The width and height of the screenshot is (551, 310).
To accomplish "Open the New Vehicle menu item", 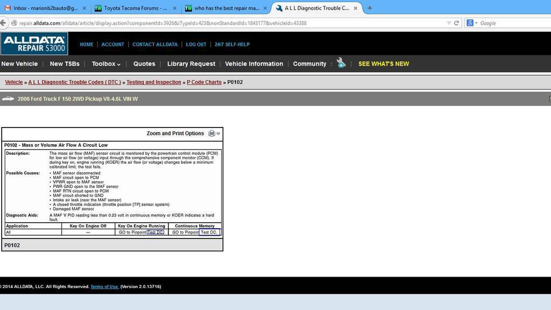I will click(x=19, y=64).
